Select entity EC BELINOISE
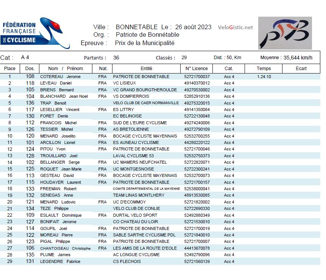This screenshot has height=280, width=326. pos(127,116)
